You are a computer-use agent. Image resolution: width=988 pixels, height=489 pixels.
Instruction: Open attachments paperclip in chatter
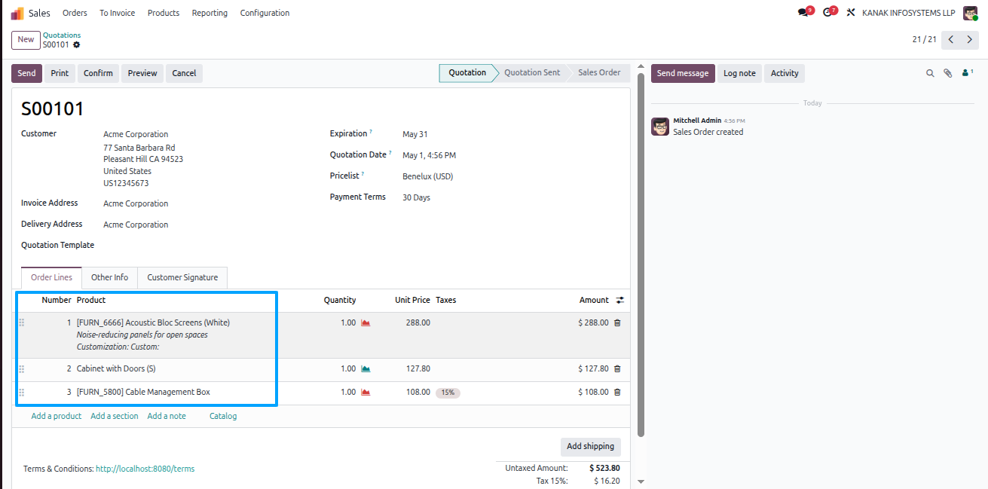pos(948,73)
